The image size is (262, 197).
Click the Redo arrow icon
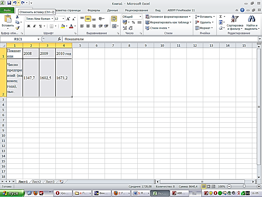coord(23,3)
